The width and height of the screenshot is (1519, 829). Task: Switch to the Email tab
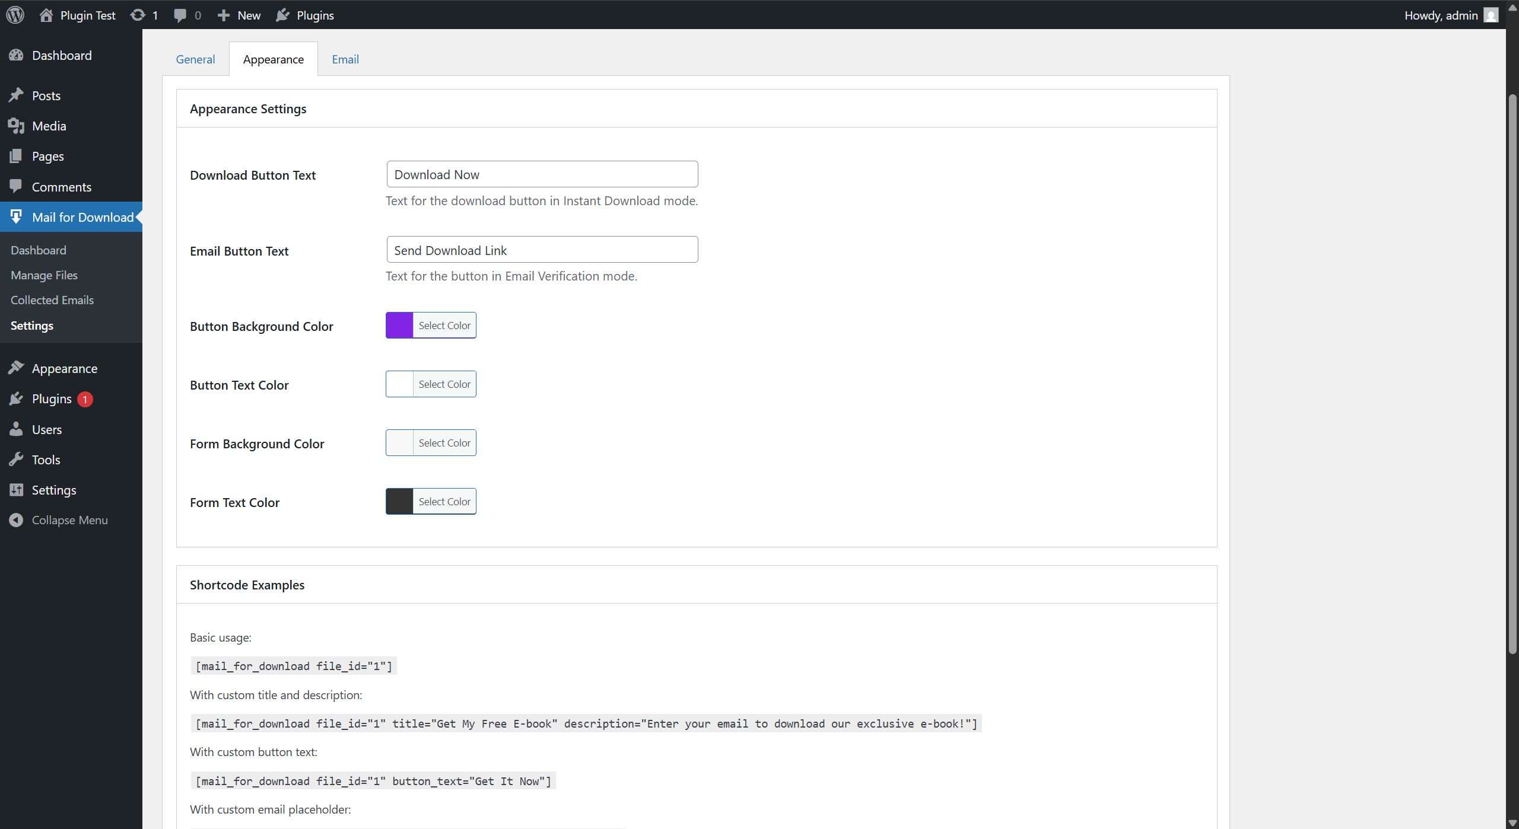tap(345, 59)
